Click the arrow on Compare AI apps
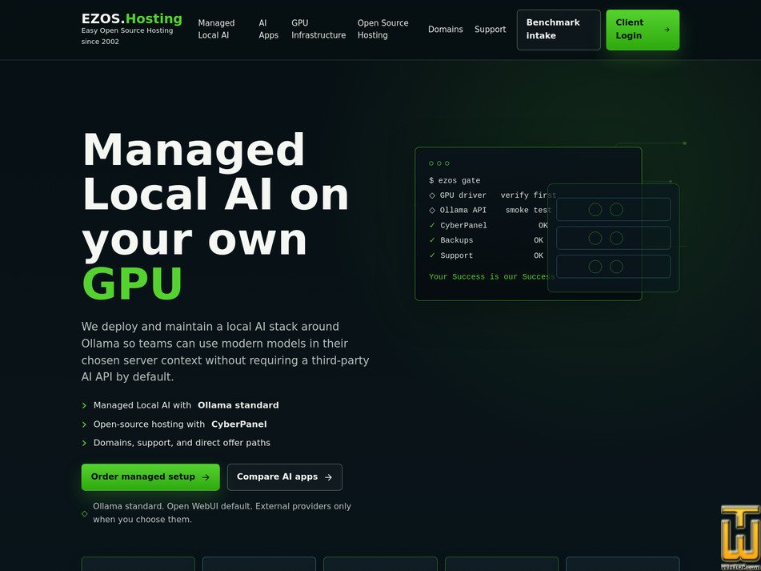This screenshot has height=571, width=761. pos(329,477)
